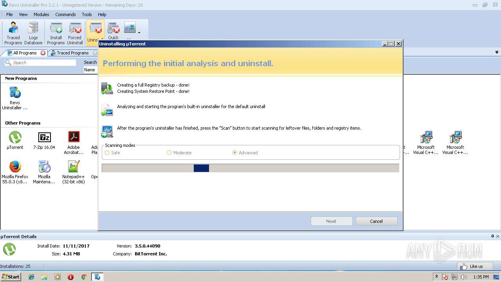The image size is (501, 282).
Task: Select Mozilla Firefox 55.0.3 program
Action: pyautogui.click(x=15, y=172)
